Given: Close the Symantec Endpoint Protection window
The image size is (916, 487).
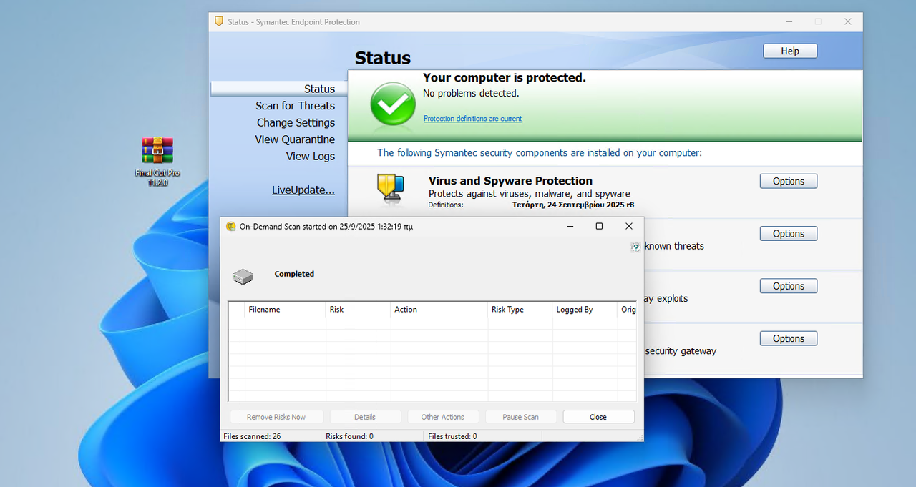Looking at the screenshot, I should 848,21.
